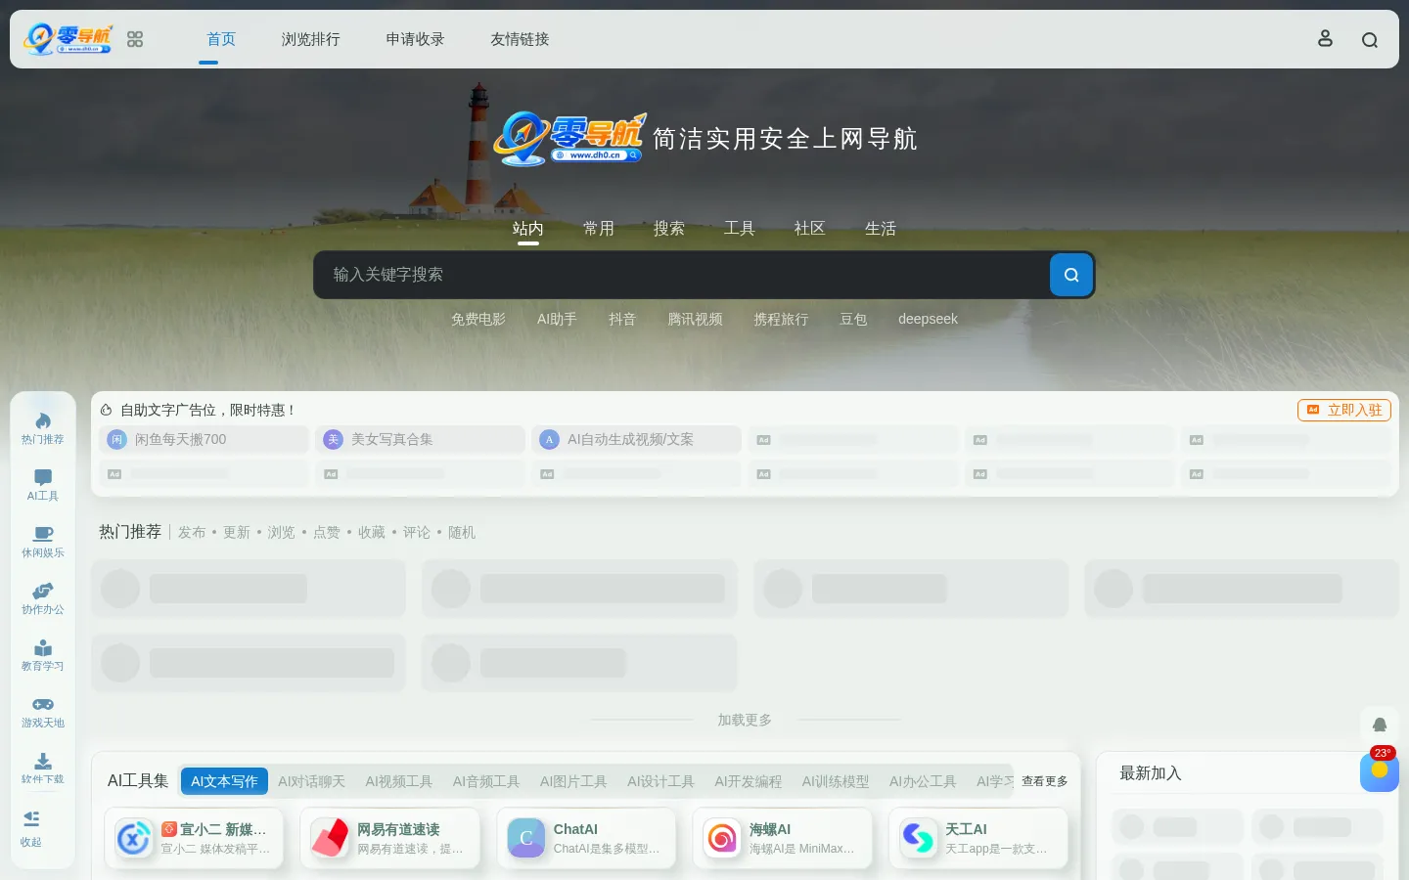Image resolution: width=1409 pixels, height=880 pixels.
Task: Switch to 首页 in the top navigation
Action: click(221, 39)
